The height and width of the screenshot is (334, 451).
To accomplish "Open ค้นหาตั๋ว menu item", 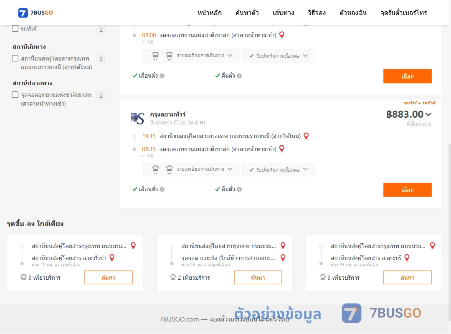I will tap(247, 13).
